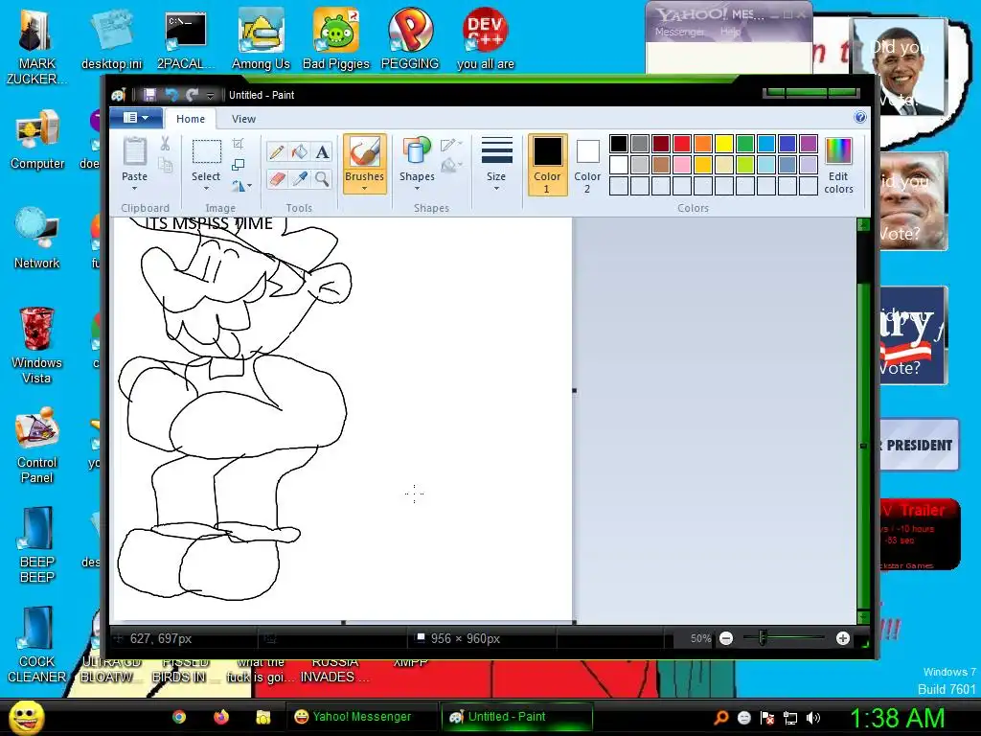Open the Bad Piggies desktop icon

tap(336, 38)
